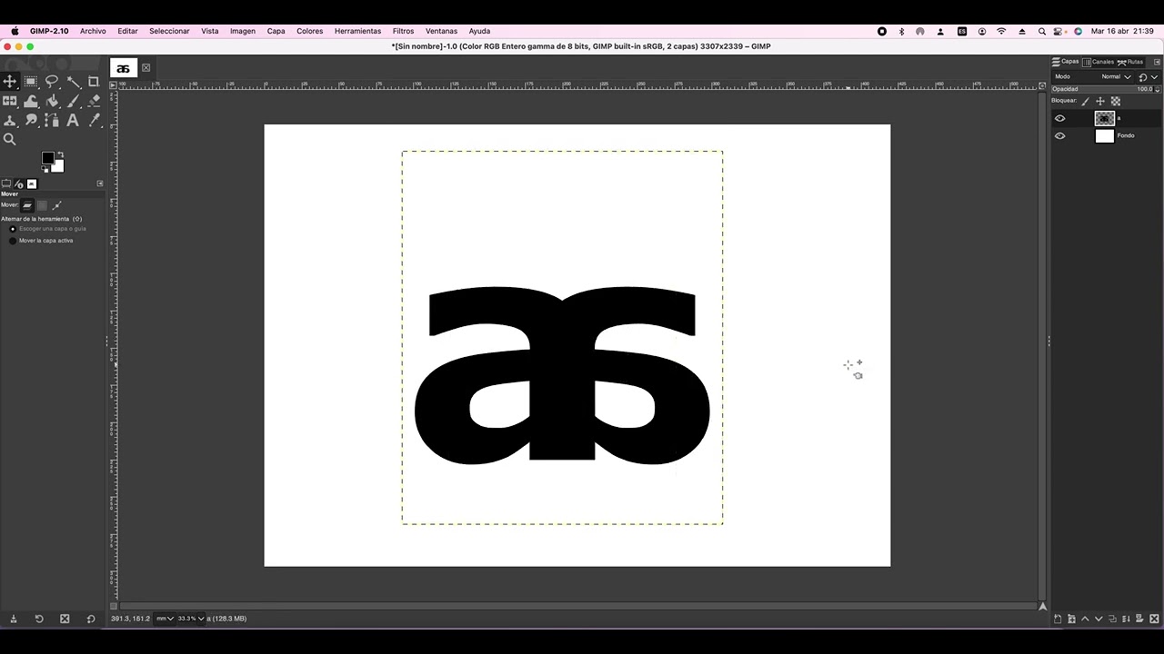
Task: Choose 'Escoger una capa o guía' option
Action: tap(47, 229)
